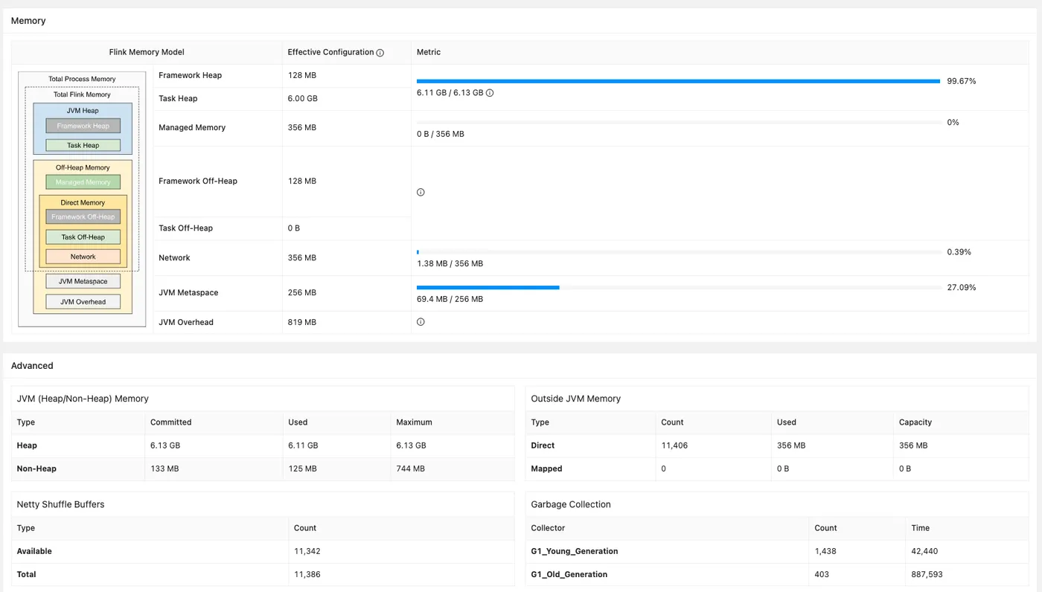
Task: Click Framework Off-Heap box in the diagram
Action: point(83,217)
